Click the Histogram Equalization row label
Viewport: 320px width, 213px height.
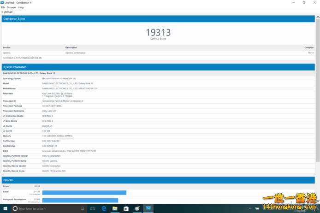click(14, 199)
